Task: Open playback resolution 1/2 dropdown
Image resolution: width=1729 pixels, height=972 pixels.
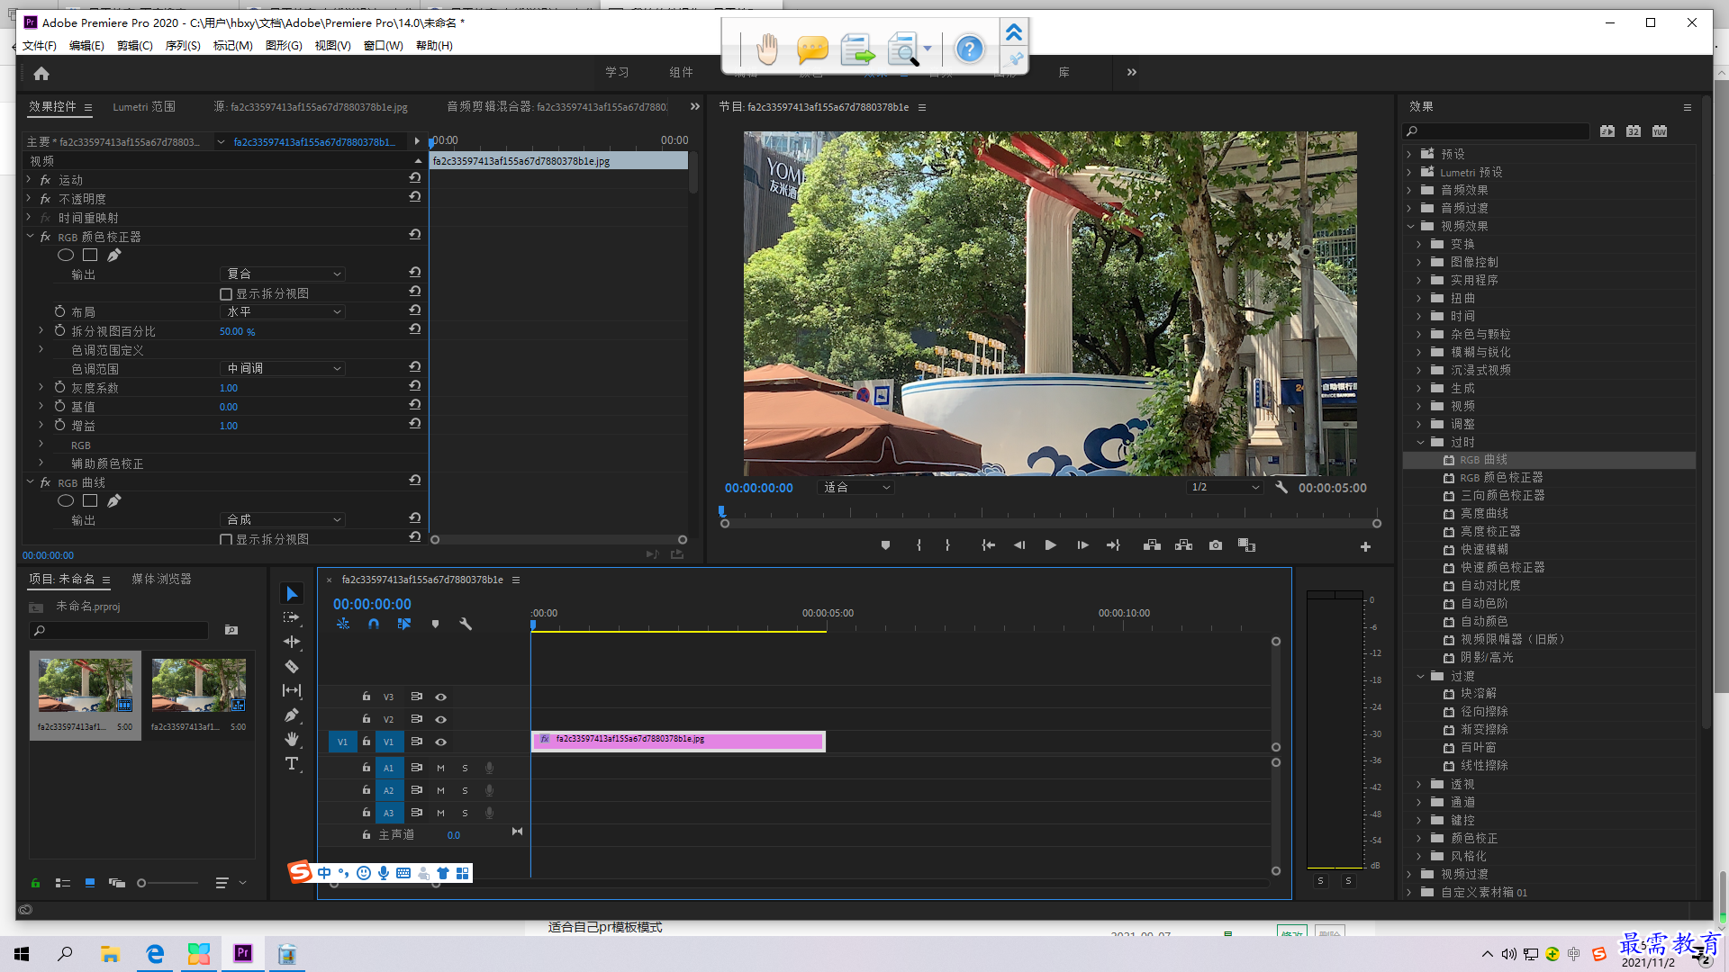Action: (1225, 487)
